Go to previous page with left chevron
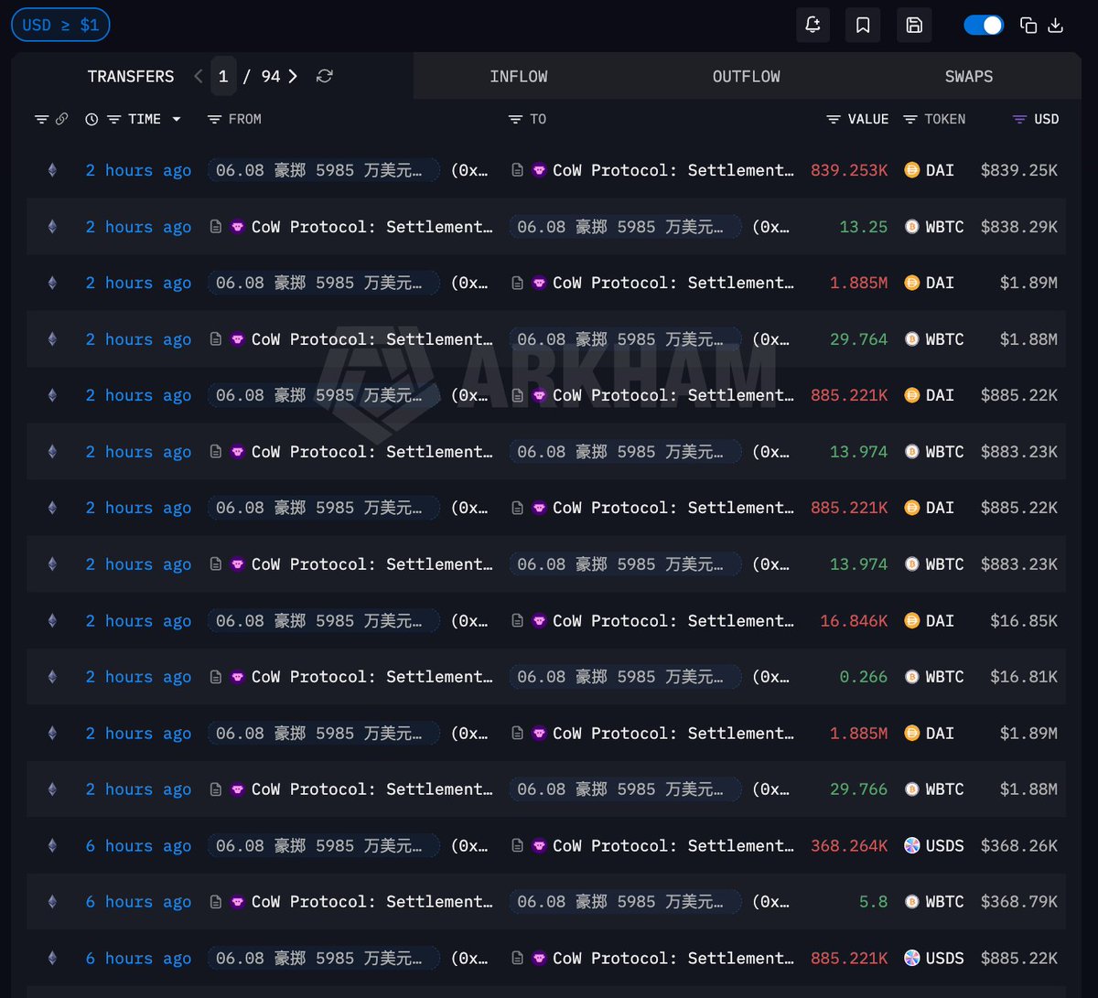This screenshot has height=998, width=1098. 199,77
